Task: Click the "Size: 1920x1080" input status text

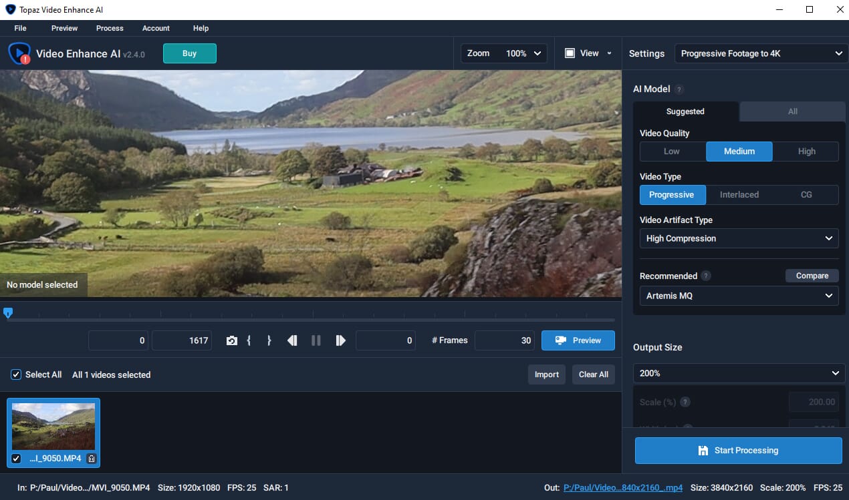Action: coord(189,488)
